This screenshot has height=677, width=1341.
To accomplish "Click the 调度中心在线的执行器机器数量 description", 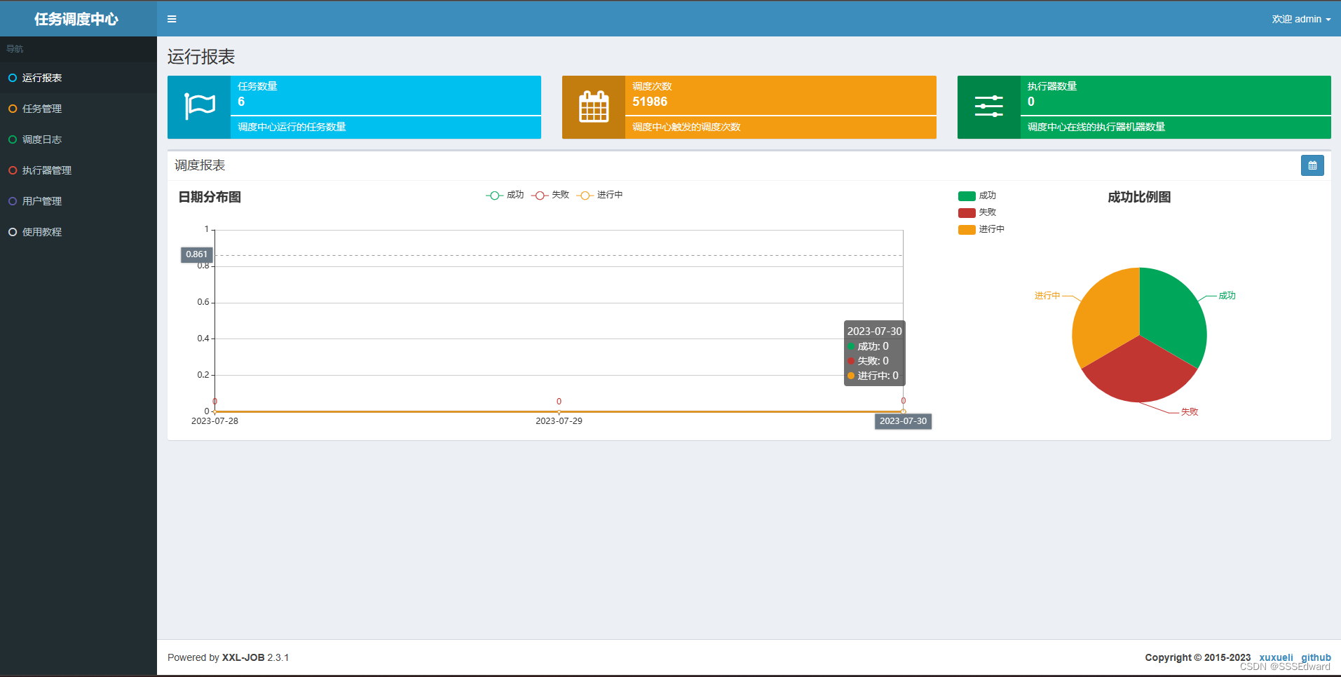I will pos(1096,127).
